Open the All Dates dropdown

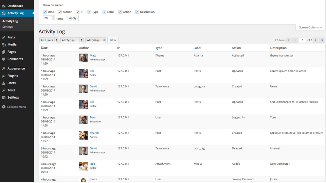[x=96, y=40]
